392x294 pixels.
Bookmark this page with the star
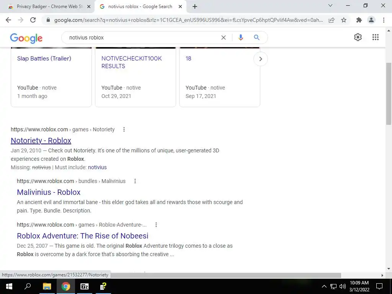point(344,20)
